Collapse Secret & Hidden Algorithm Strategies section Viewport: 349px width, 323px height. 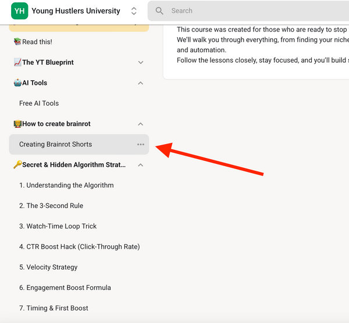pyautogui.click(x=140, y=165)
